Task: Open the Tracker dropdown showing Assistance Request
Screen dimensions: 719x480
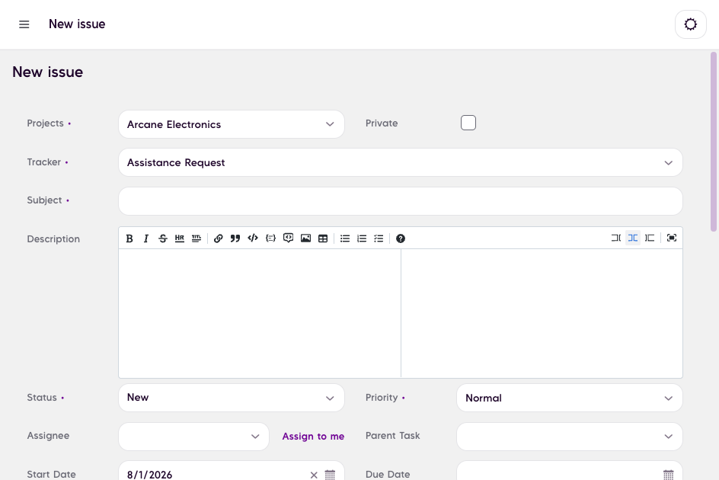Action: (x=401, y=162)
